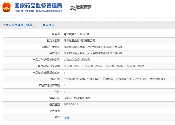Select the value 粤深械备20180365号
This screenshot has width=175, height=125.
pos(76,34)
